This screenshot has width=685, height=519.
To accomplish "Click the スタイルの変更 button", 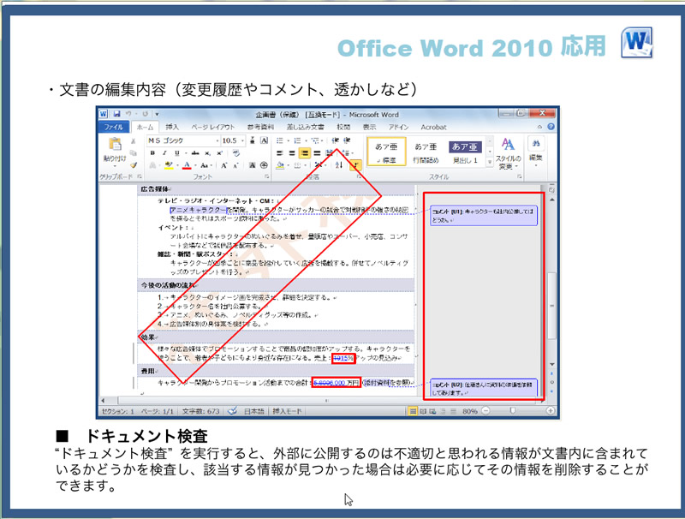I will (508, 154).
